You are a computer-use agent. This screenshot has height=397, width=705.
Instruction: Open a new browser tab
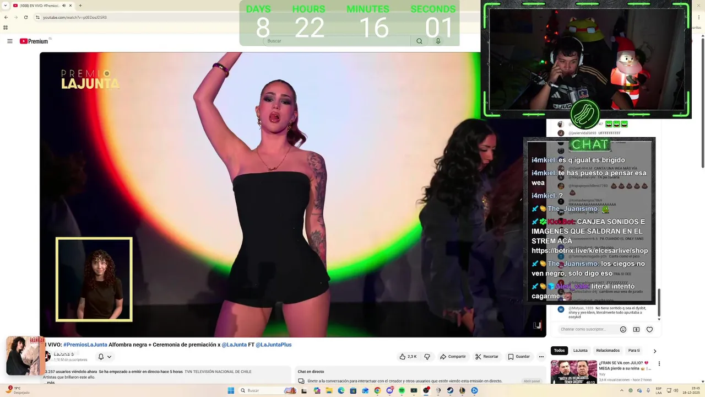[80, 6]
